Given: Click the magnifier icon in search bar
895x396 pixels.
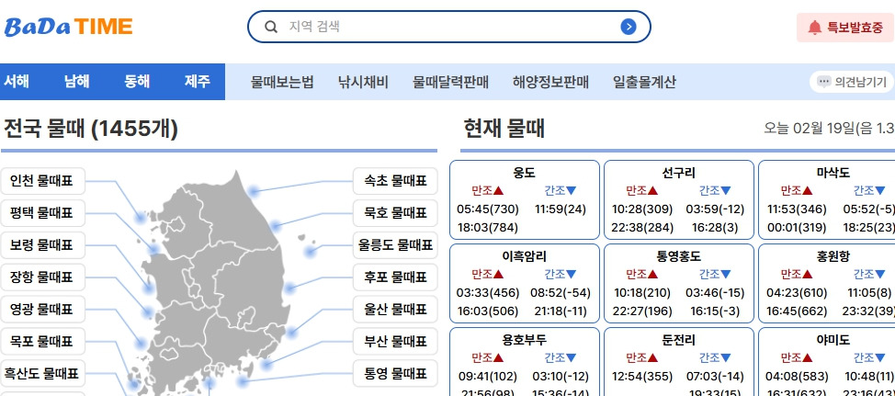Looking at the screenshot, I should click(x=271, y=27).
